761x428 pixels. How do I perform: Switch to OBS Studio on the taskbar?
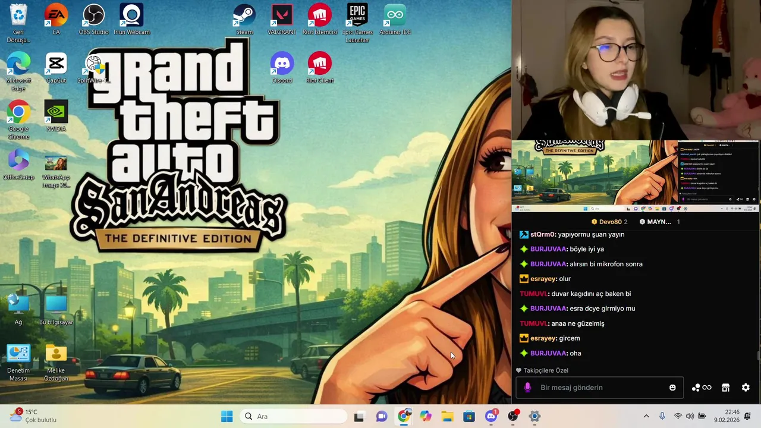coord(513,416)
